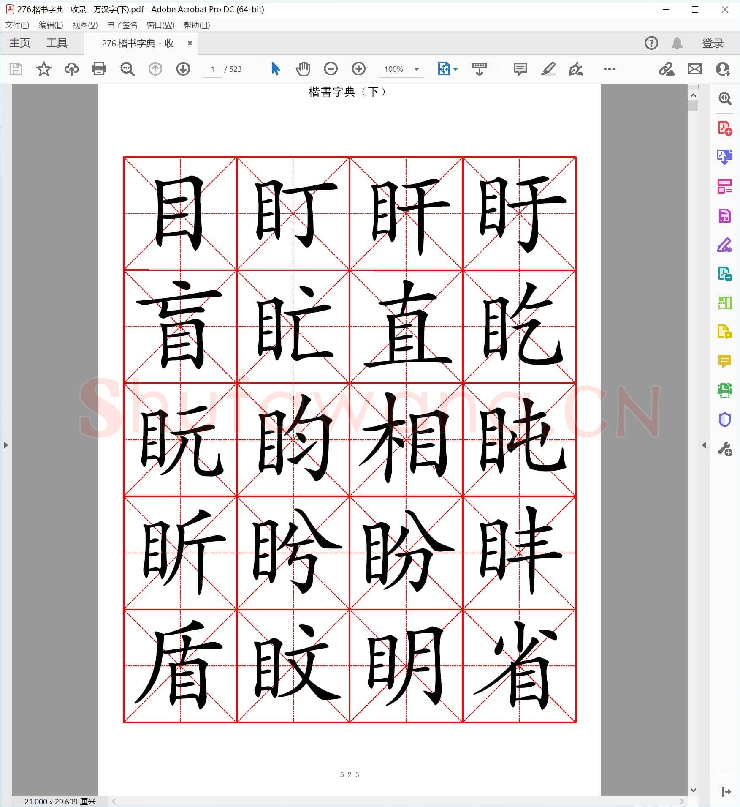Save the document with the save icon
The image size is (740, 807).
[x=16, y=69]
